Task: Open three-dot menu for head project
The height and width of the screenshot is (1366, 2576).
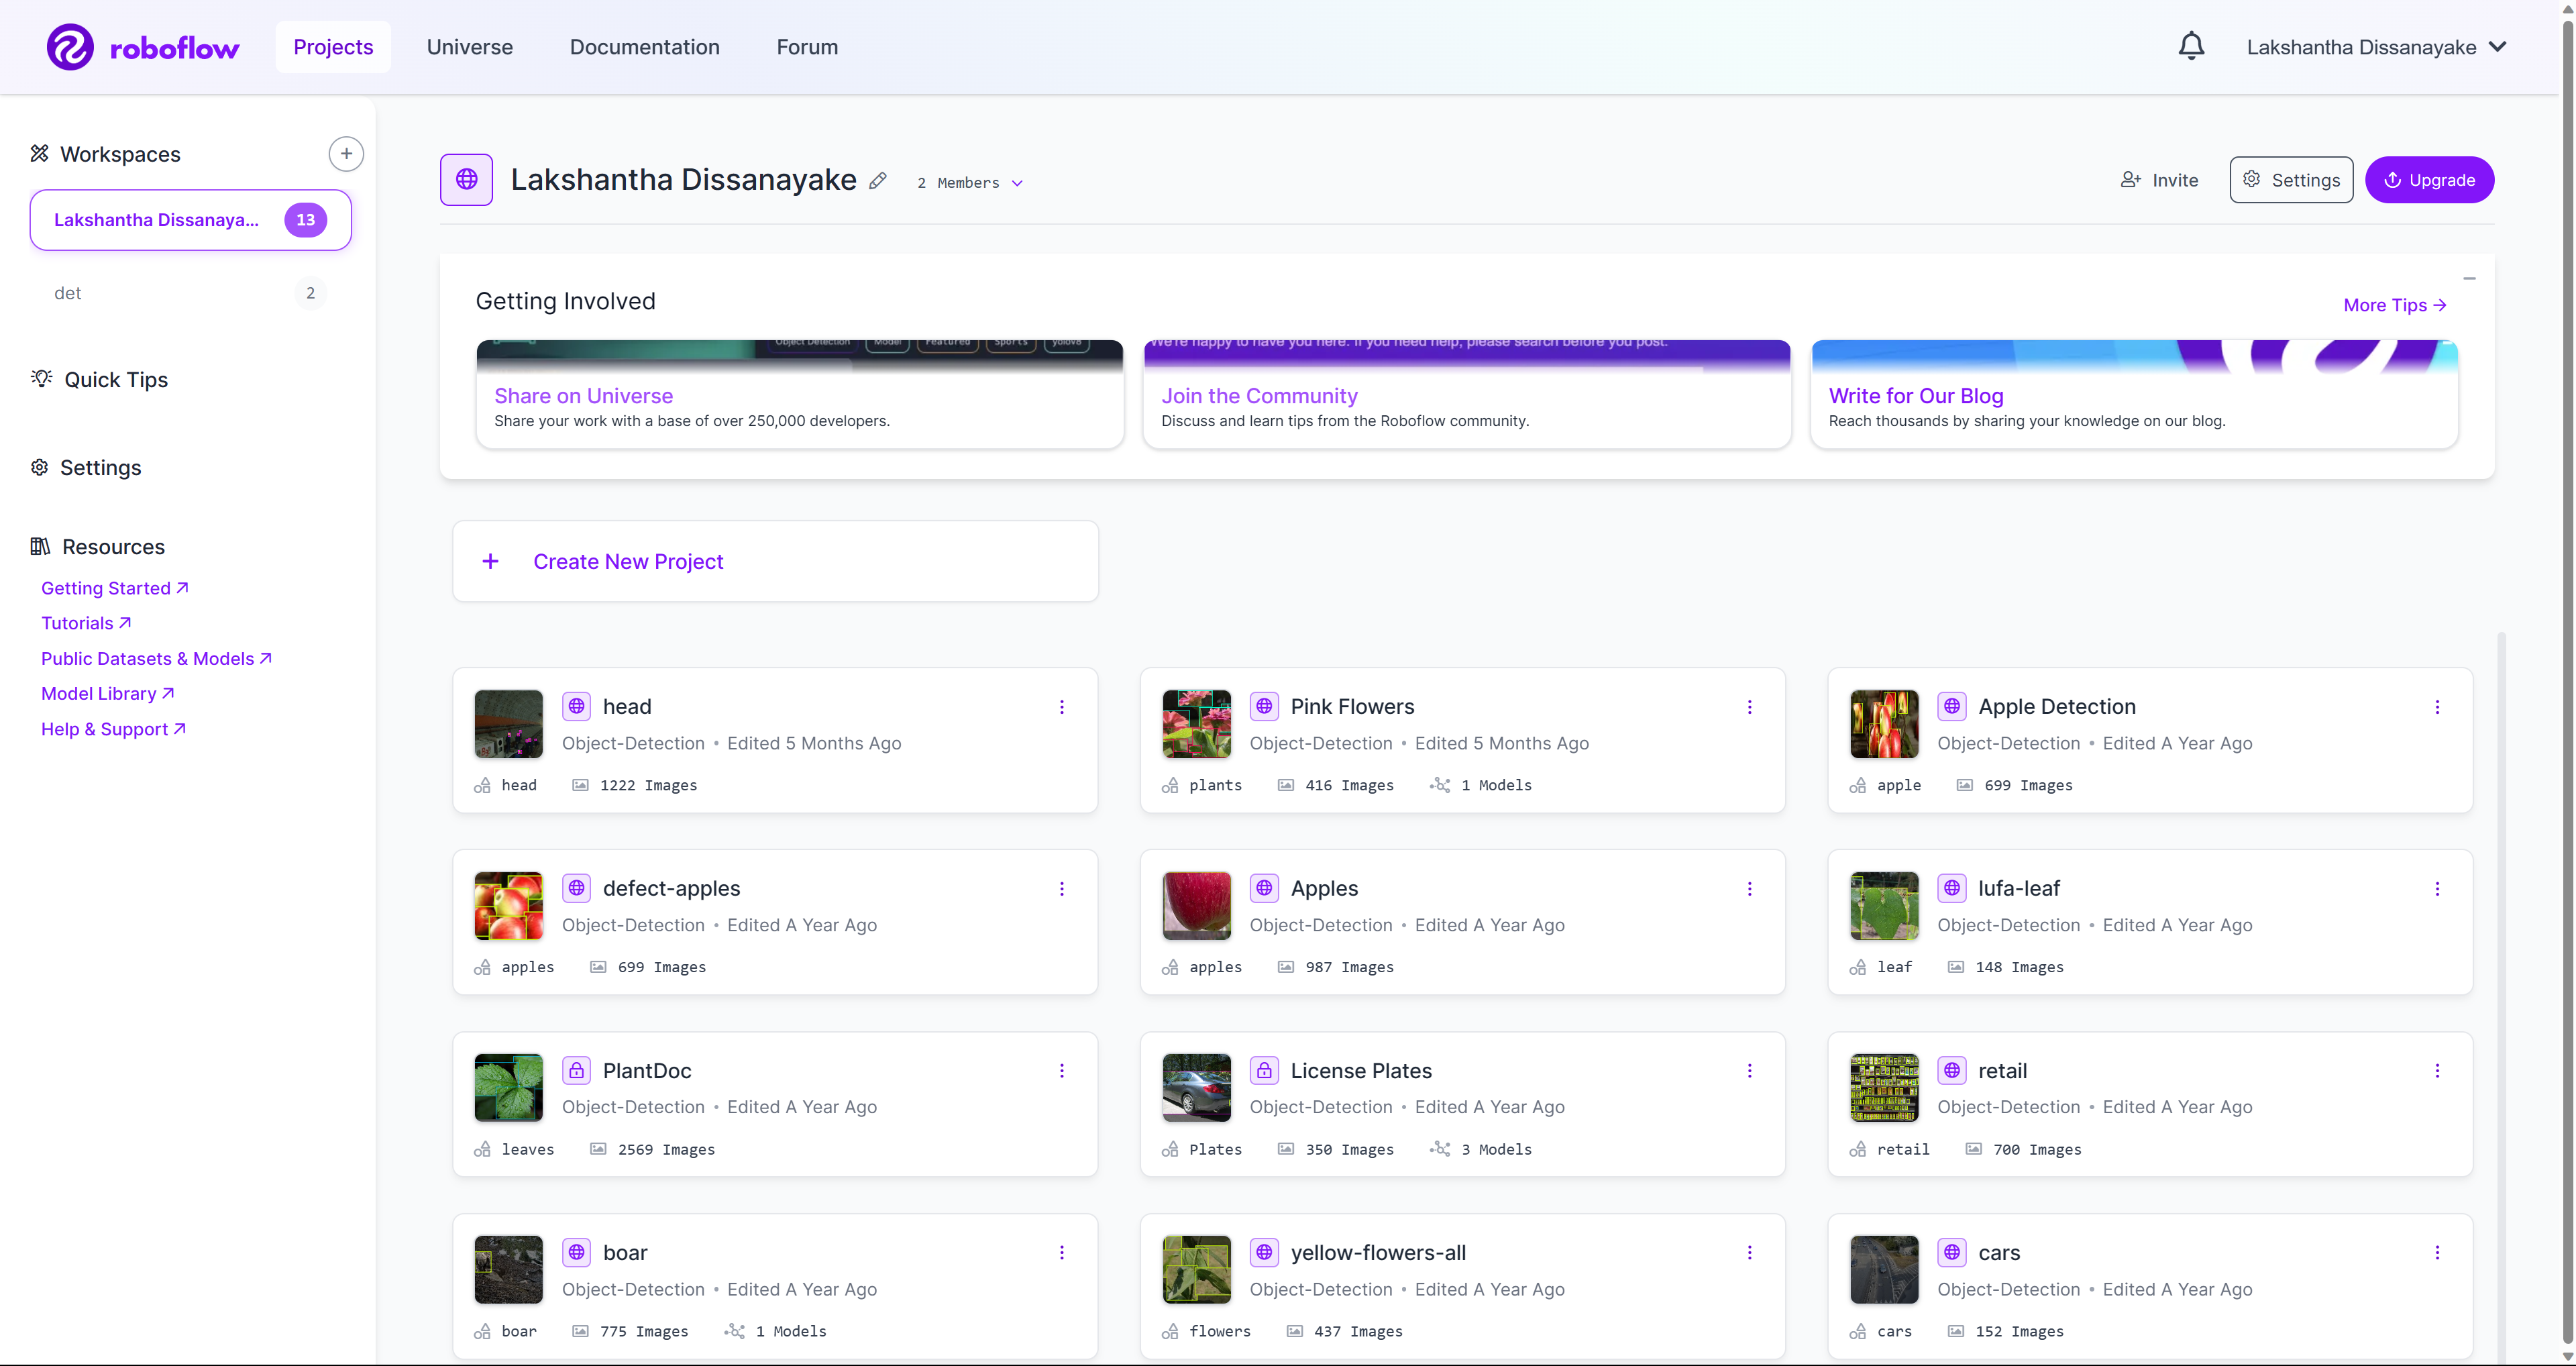Action: 1062,707
